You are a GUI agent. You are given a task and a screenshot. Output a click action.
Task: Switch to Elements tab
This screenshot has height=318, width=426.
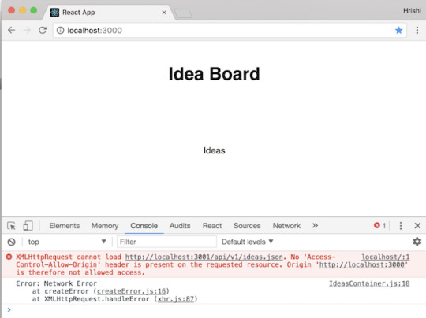(65, 226)
